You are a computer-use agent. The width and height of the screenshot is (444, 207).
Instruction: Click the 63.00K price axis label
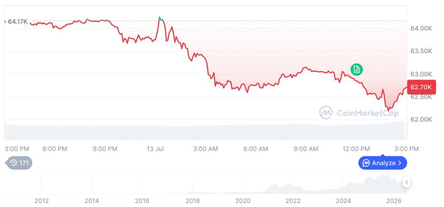[x=421, y=74]
